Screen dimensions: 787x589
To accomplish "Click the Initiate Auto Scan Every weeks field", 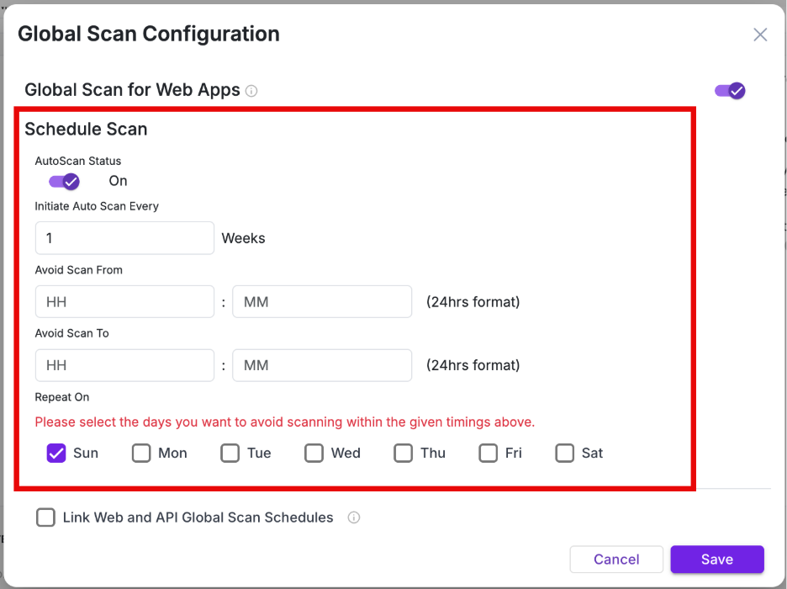I will click(124, 238).
